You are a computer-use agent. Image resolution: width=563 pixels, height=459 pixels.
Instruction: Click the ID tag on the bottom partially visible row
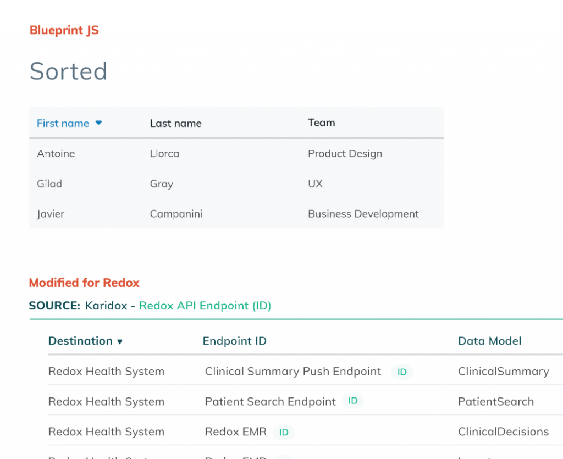coord(284,458)
